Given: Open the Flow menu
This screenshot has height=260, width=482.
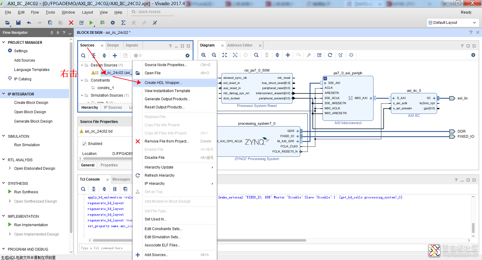Looking at the screenshot, I should (x=35, y=12).
